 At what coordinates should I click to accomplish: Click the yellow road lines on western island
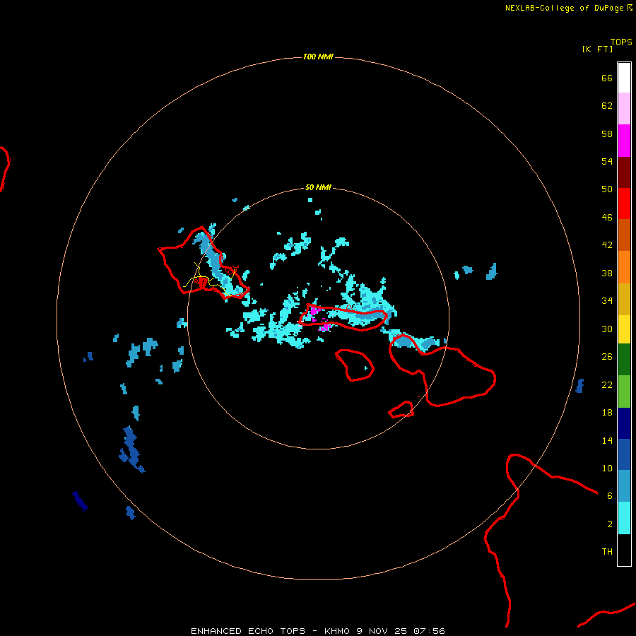(209, 280)
